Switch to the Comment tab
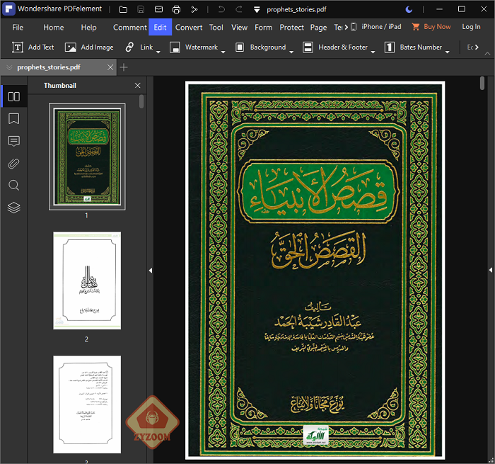 coord(129,28)
